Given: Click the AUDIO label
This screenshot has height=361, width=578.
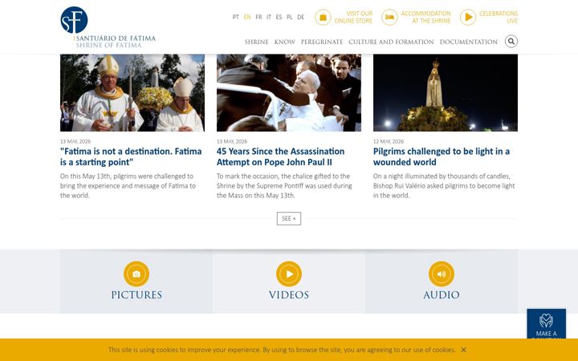Looking at the screenshot, I should coord(442,294).
